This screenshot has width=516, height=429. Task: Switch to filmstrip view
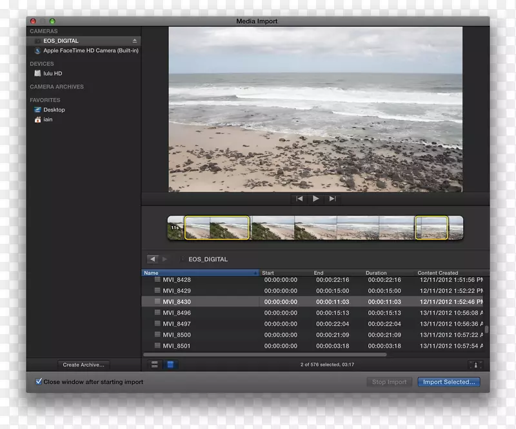click(x=155, y=364)
